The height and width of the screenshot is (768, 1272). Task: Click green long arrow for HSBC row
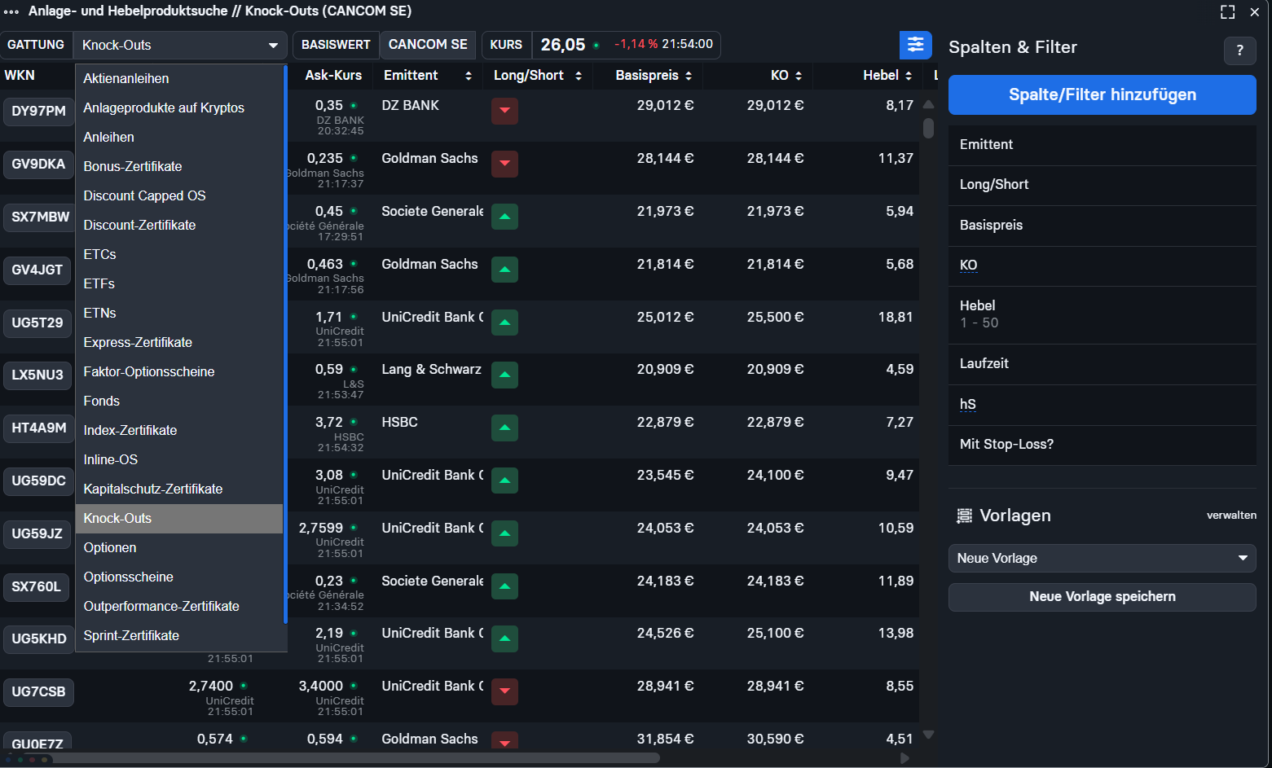point(504,428)
